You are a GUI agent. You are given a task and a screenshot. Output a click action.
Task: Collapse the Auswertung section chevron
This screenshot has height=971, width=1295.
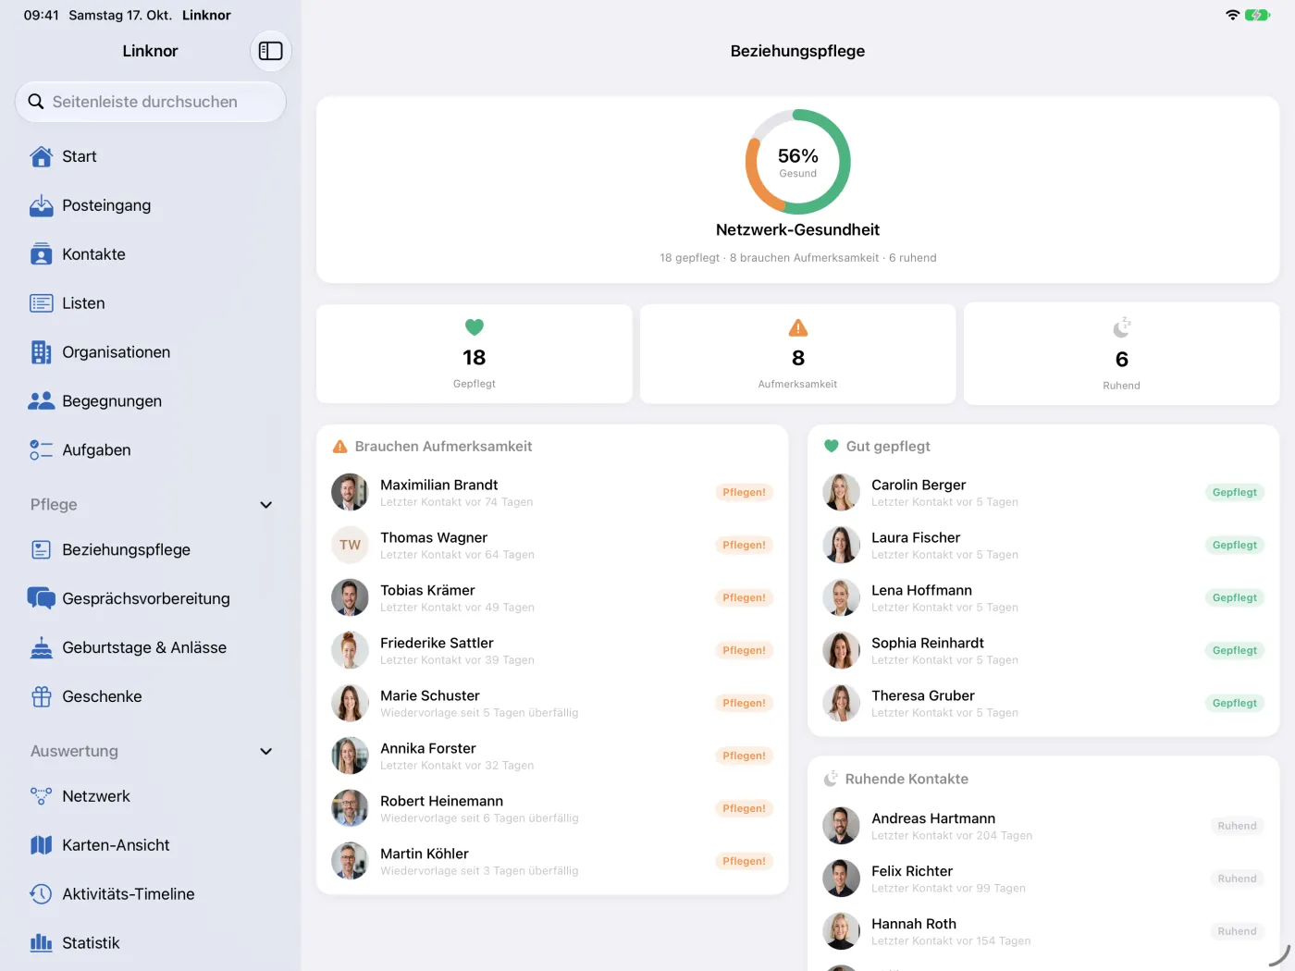tap(266, 752)
